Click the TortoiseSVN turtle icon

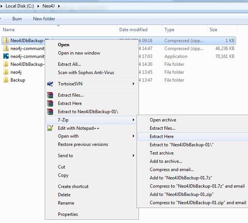[x=50, y=84]
